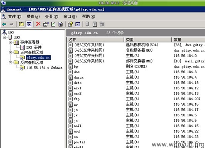Click the record icon of the portal row

(x=71, y=142)
